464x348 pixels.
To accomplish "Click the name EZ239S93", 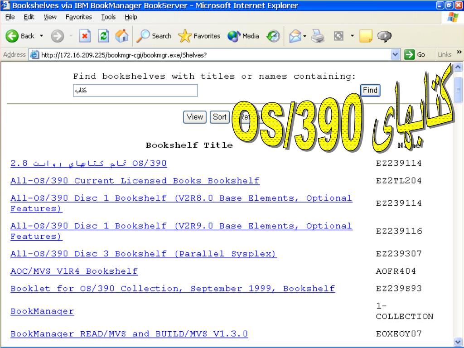I will tap(399, 289).
